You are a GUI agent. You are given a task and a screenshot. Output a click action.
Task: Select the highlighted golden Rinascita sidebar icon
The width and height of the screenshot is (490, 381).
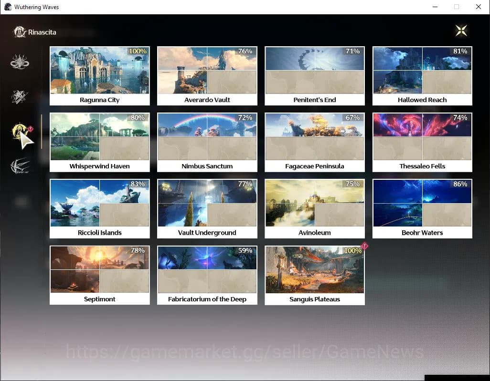[20, 132]
